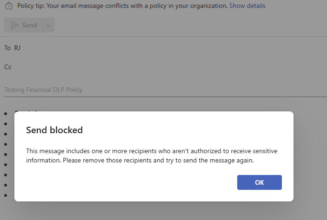Expand the Send options chevron
Viewport: 327px width, 220px height.
(x=48, y=26)
